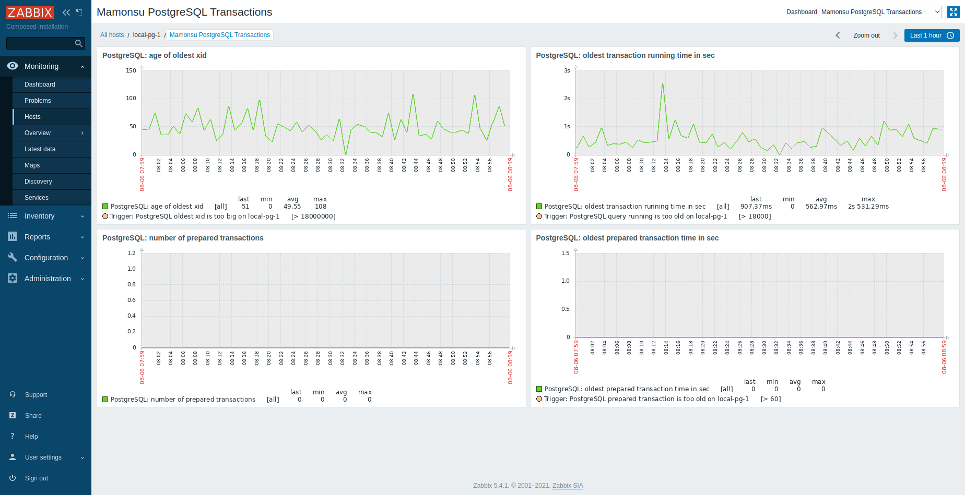Collapse the sidebar with double-chevron icon
965x495 pixels.
66,13
